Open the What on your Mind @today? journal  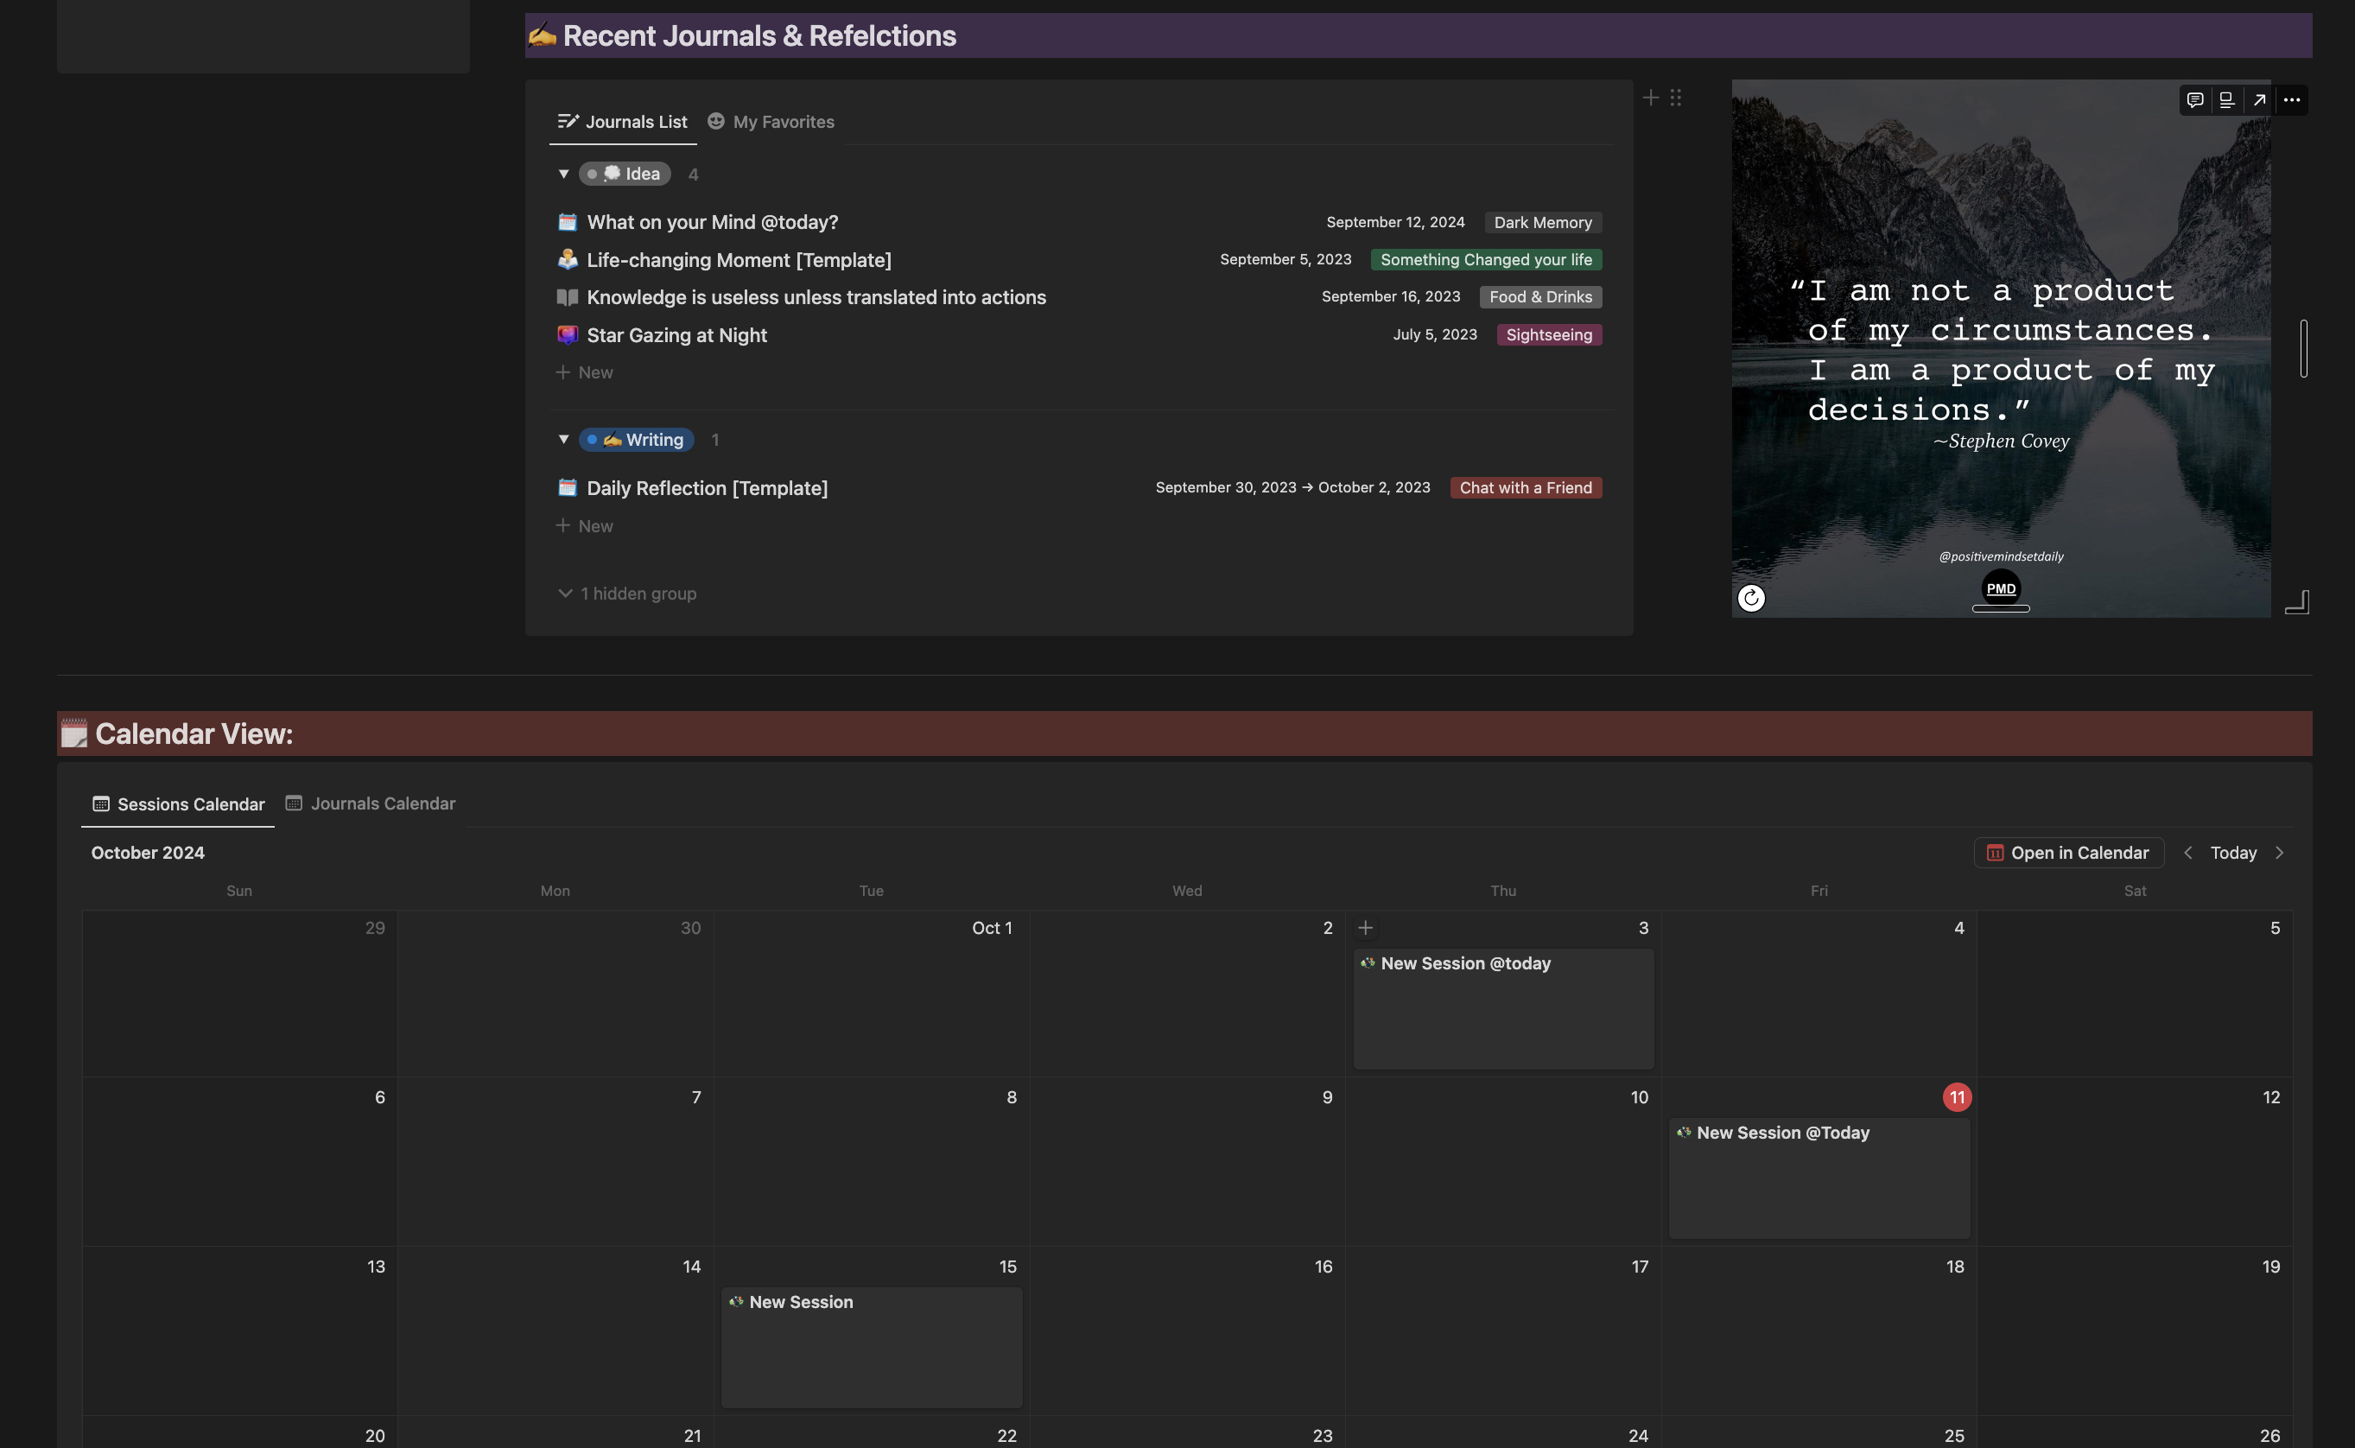point(712,222)
